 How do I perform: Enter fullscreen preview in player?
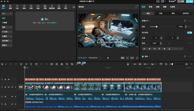[x=137, y=58]
